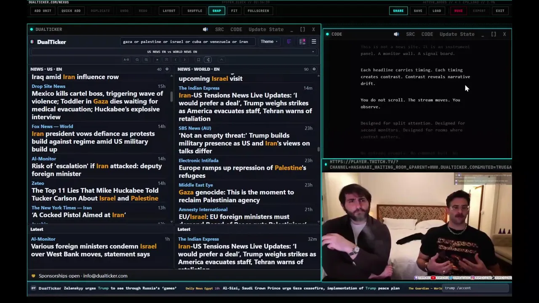Screen dimensions: 539x303
Task: Toggle SNAP mode in top toolbar
Action: click(216, 11)
